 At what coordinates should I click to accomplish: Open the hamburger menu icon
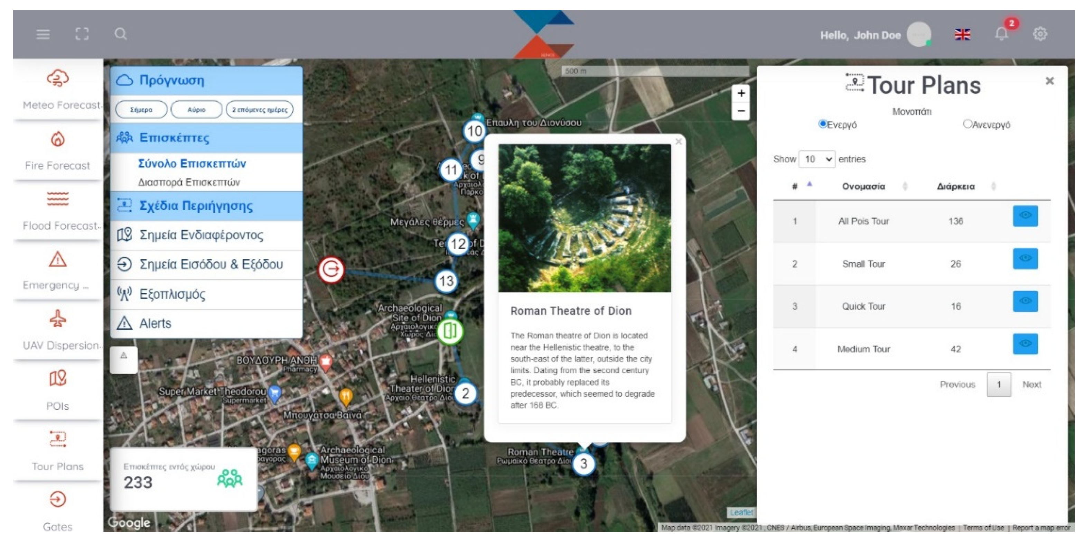pyautogui.click(x=43, y=34)
